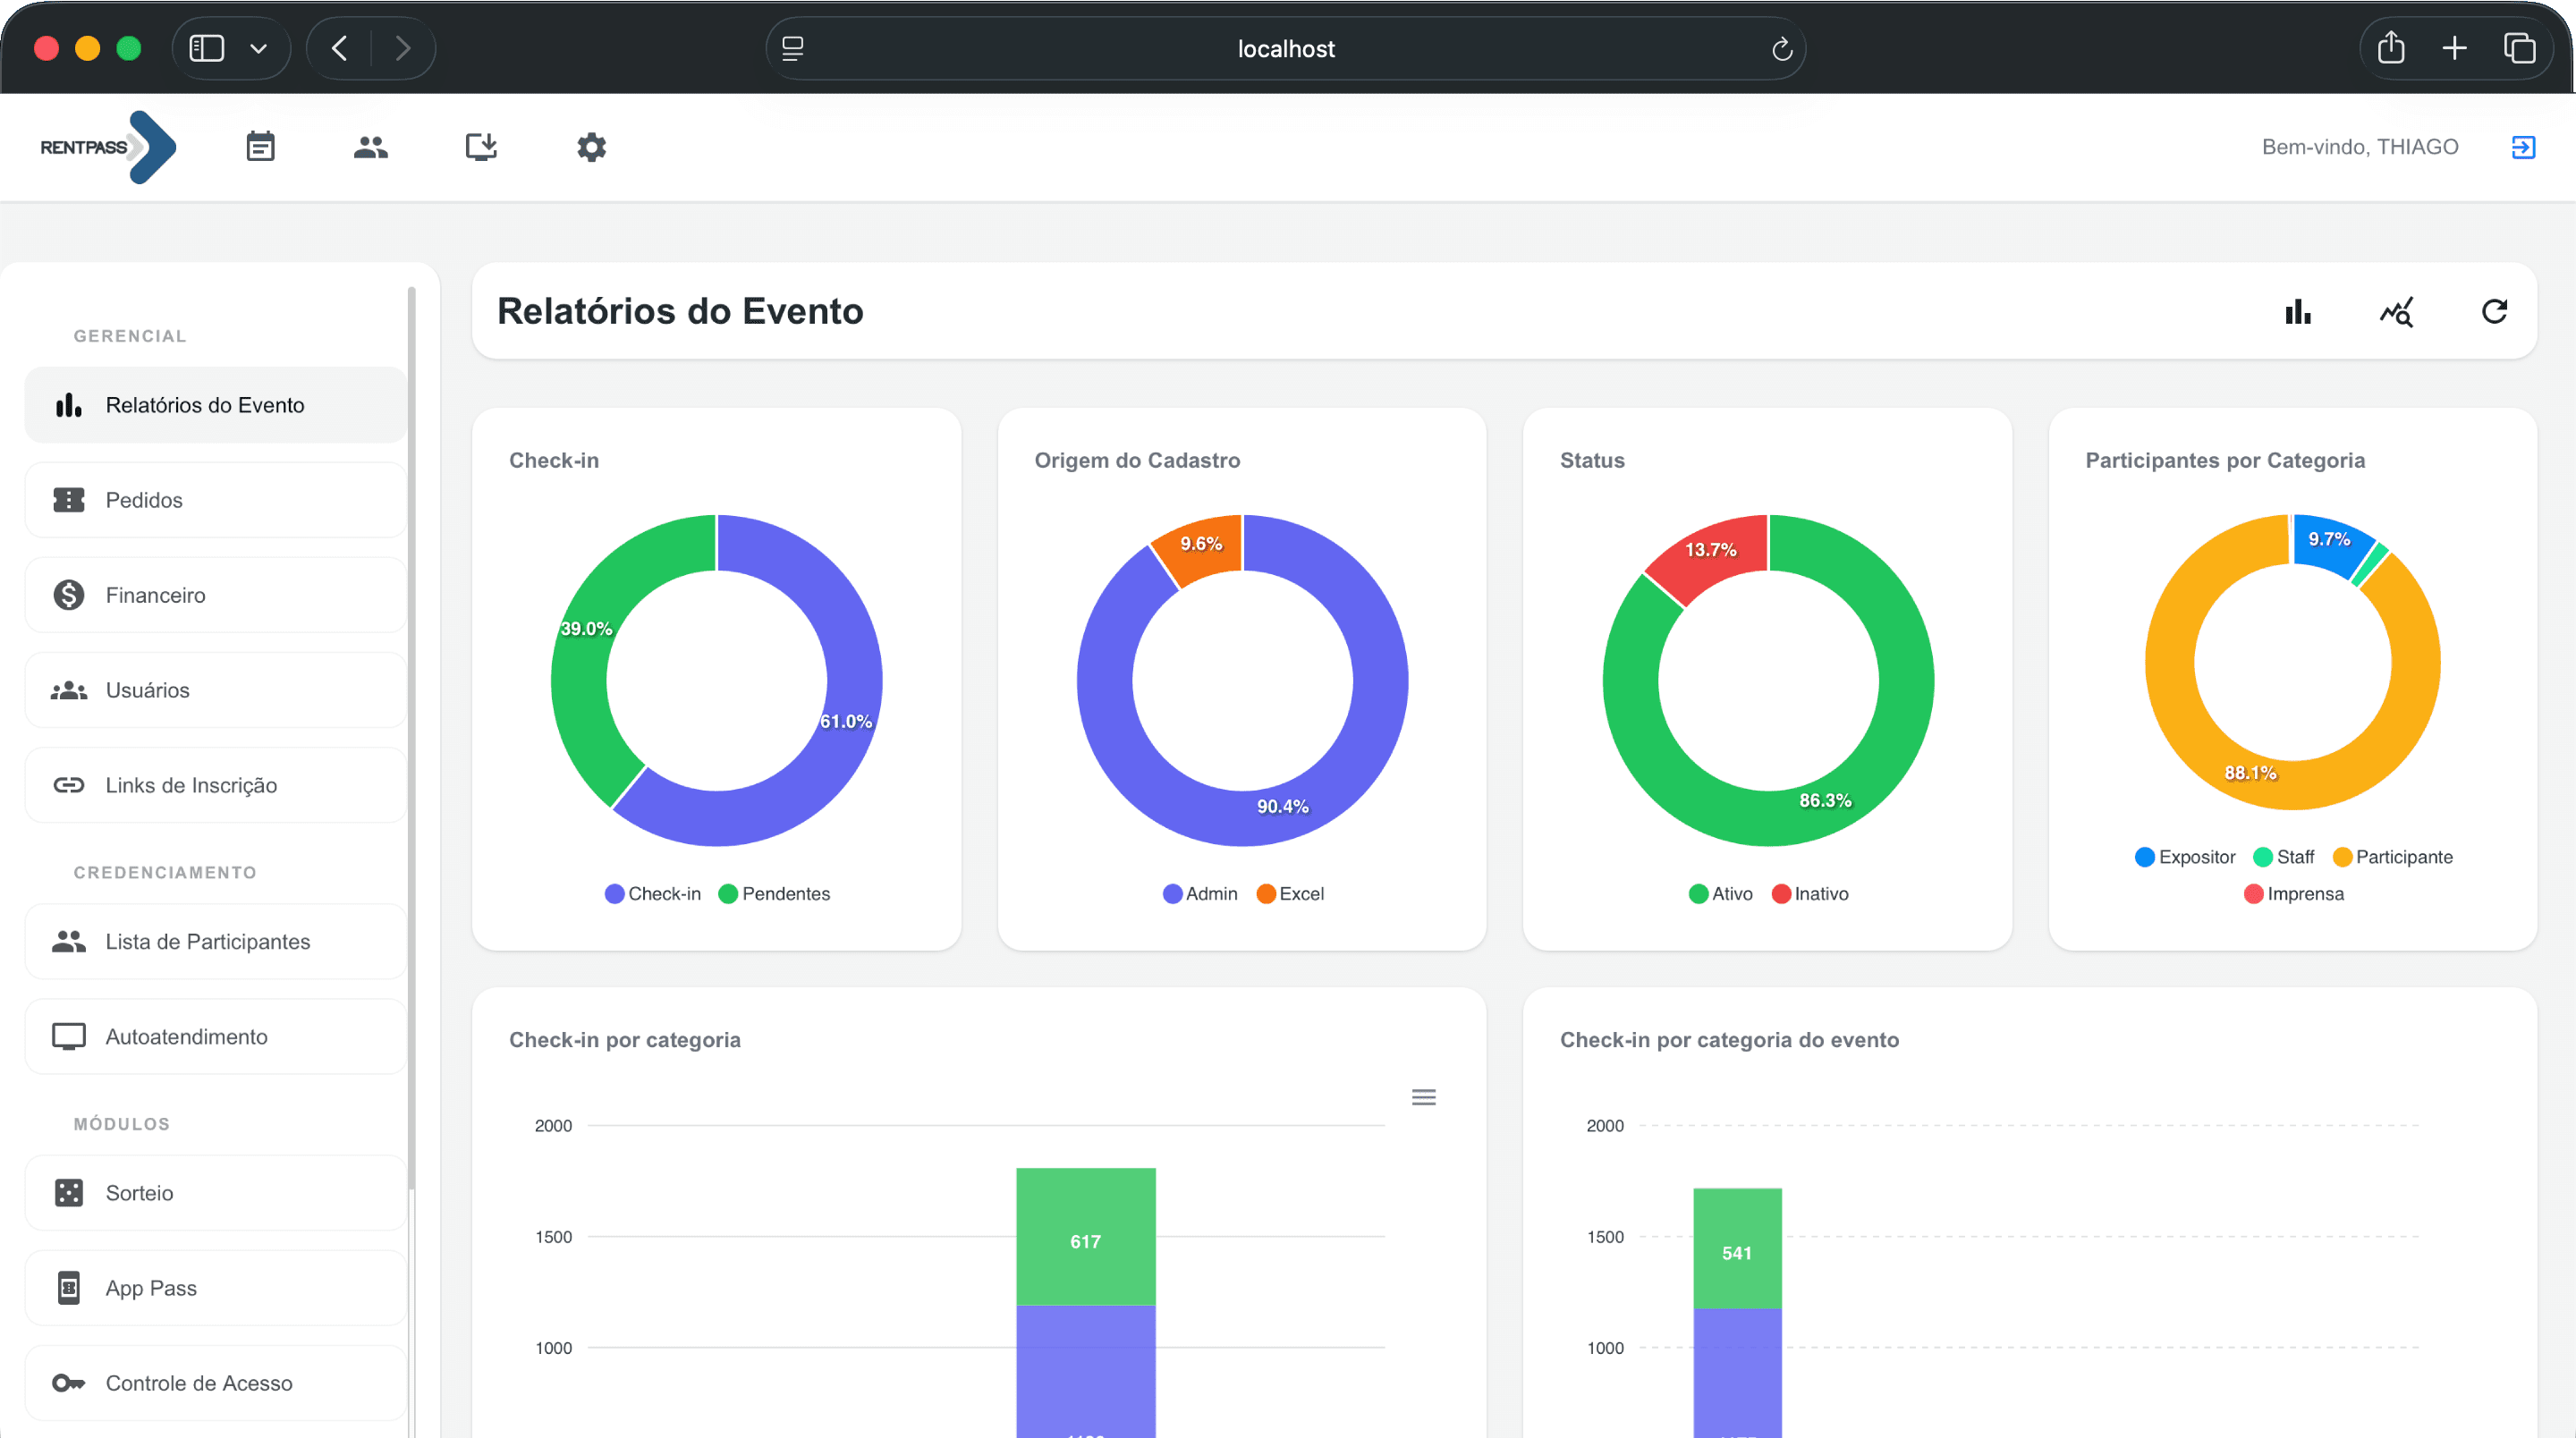2576x1438 pixels.
Task: Click the localhost address bar
Action: (1285, 48)
